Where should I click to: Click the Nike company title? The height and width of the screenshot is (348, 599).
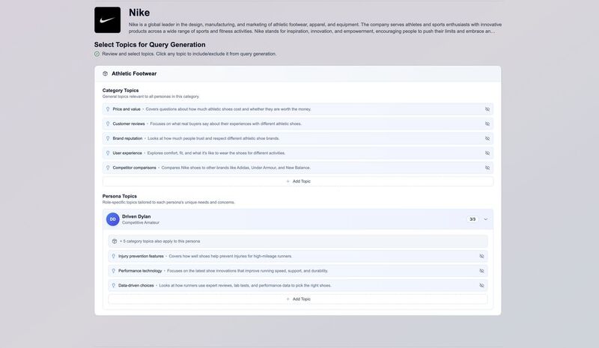(x=139, y=13)
